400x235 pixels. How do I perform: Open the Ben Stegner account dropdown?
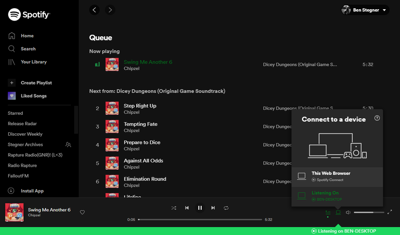[x=365, y=10]
